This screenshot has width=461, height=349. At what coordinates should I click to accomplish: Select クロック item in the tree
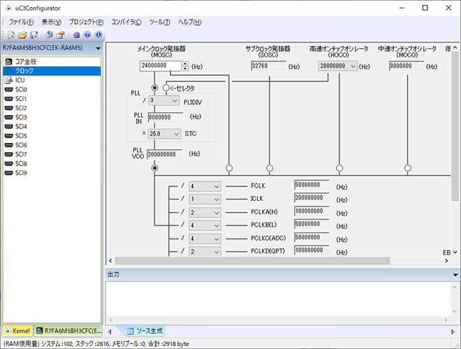tap(52, 70)
